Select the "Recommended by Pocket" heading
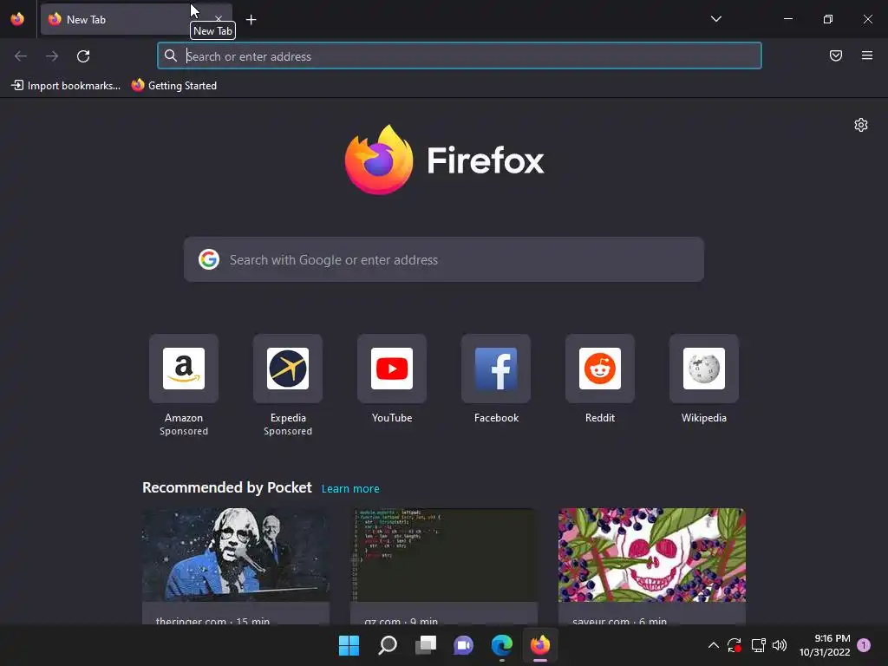This screenshot has height=666, width=888. (x=227, y=487)
